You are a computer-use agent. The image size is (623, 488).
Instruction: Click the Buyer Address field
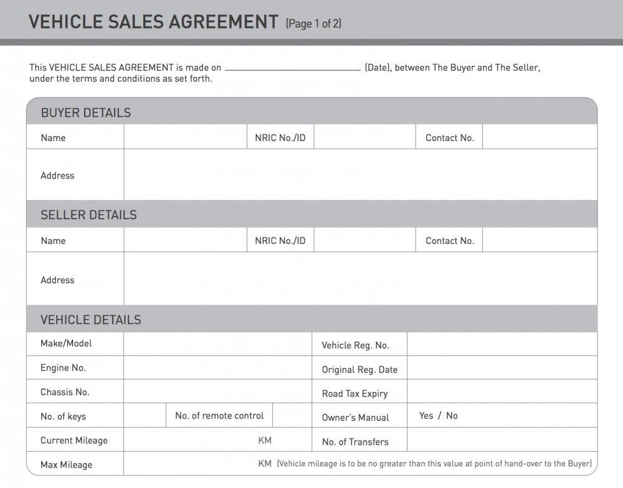coord(360,175)
